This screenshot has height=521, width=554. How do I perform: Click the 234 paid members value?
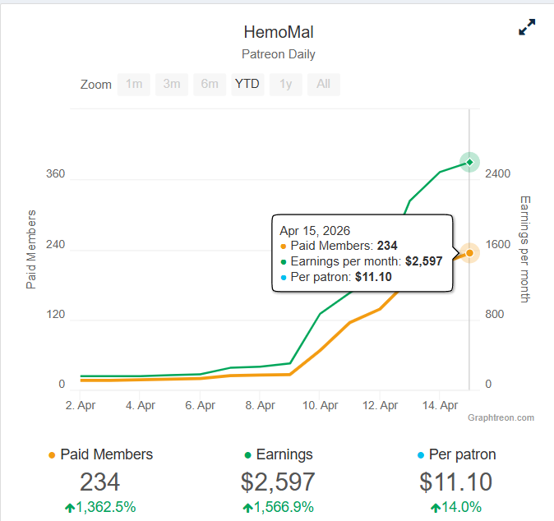click(100, 482)
